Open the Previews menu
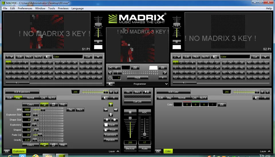Screen dimensions: 275x157 click(63, 8)
